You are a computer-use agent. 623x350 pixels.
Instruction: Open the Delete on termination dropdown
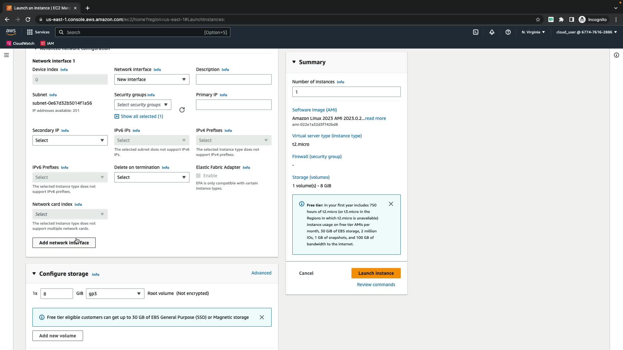pyautogui.click(x=152, y=177)
